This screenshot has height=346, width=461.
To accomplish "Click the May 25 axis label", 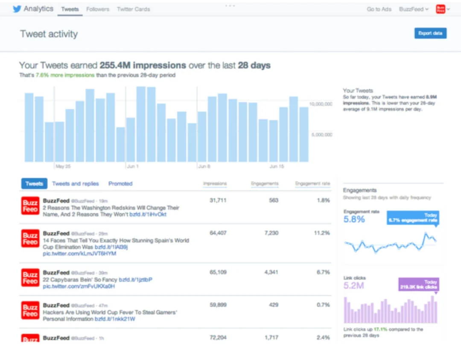I will (x=63, y=167).
